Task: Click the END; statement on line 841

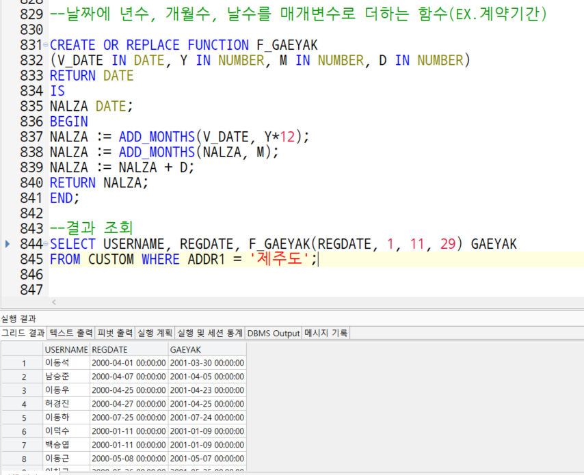Action: (65, 198)
